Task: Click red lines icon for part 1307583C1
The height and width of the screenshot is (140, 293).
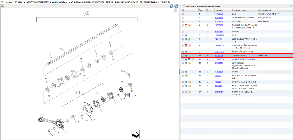Action: pos(189,59)
